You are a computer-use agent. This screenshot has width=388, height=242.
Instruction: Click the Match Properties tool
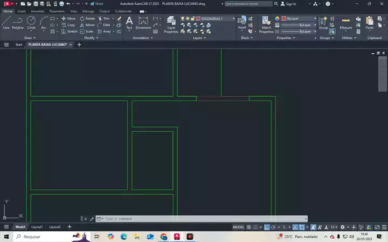[x=266, y=24]
